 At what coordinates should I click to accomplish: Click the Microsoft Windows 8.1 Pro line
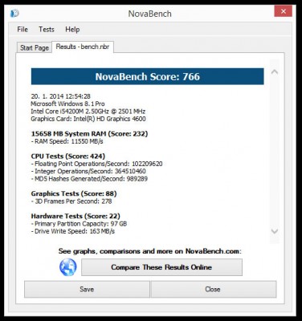click(x=67, y=104)
